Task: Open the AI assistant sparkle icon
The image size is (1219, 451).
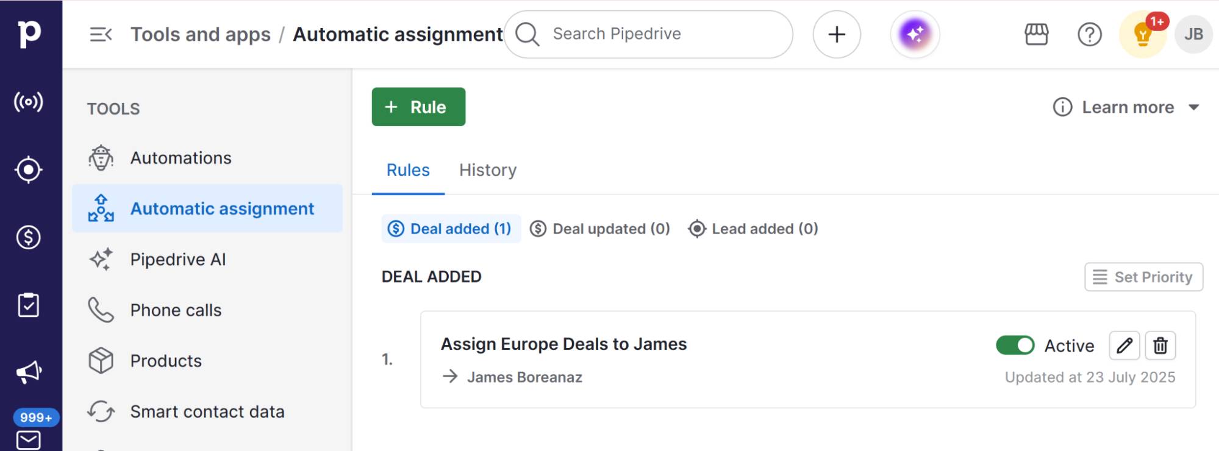Action: [915, 34]
